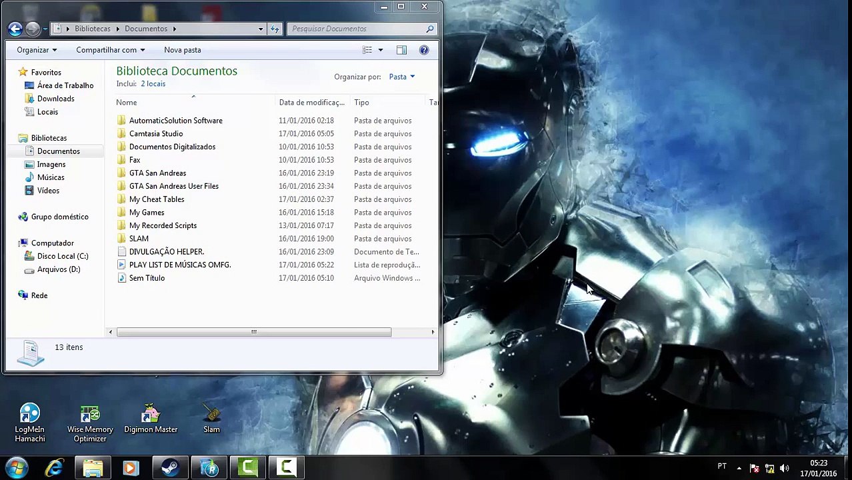Open Downloads in the sidebar
This screenshot has height=480, width=852.
[x=56, y=99]
